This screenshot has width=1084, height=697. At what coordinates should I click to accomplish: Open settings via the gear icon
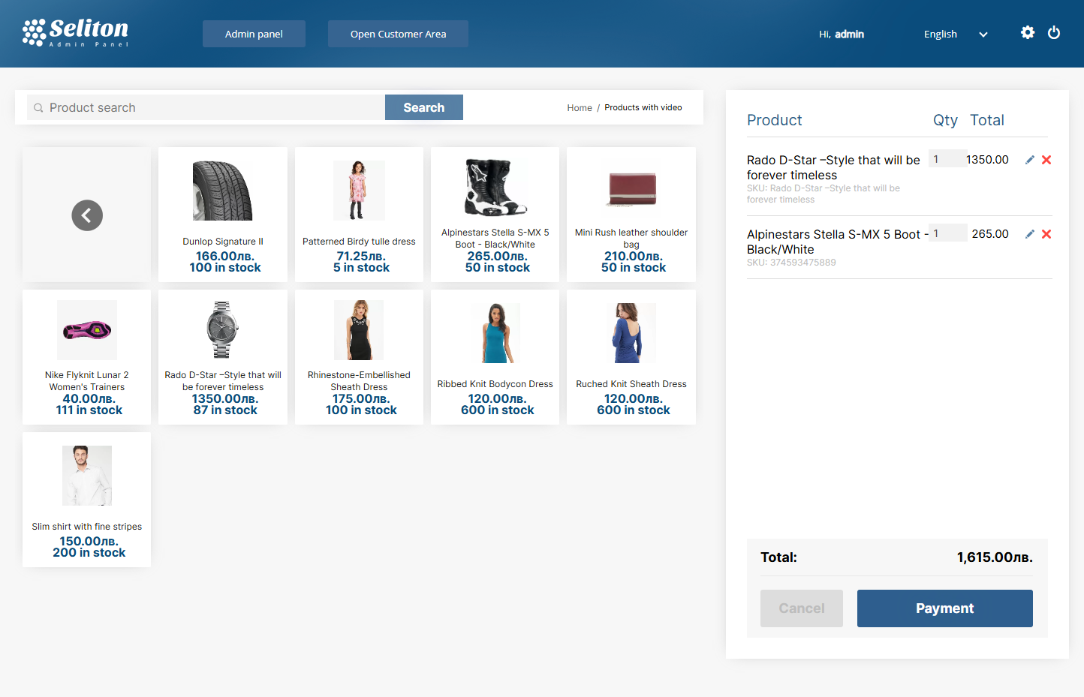[x=1028, y=32]
